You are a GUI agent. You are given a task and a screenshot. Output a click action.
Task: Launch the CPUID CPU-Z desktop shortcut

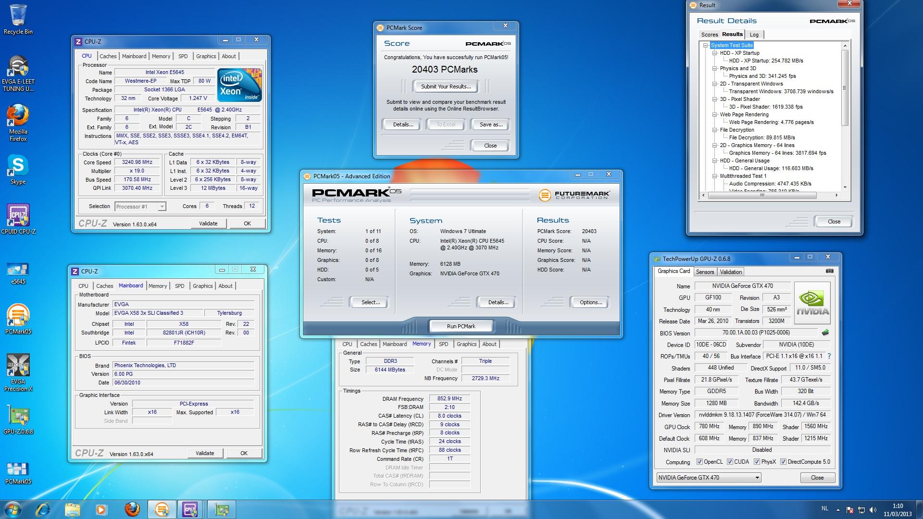[x=18, y=219]
